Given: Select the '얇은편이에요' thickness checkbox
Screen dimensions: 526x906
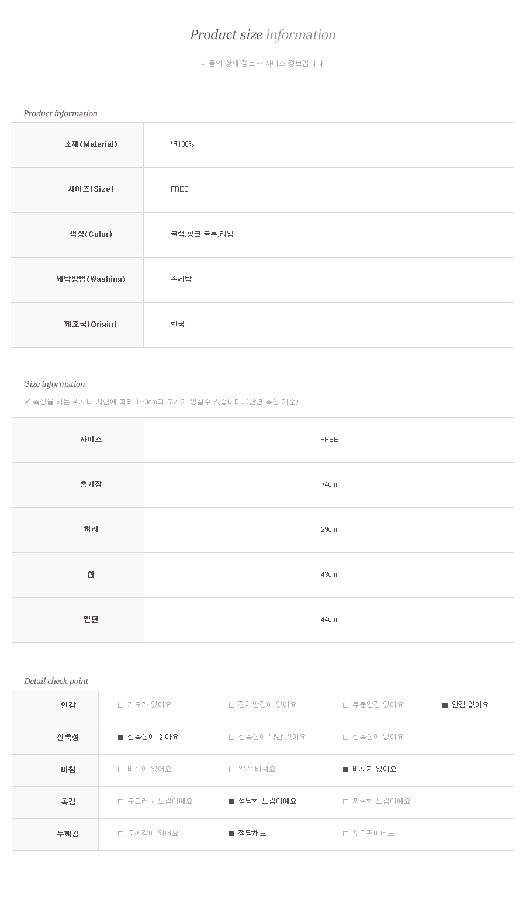Looking at the screenshot, I should point(346,834).
